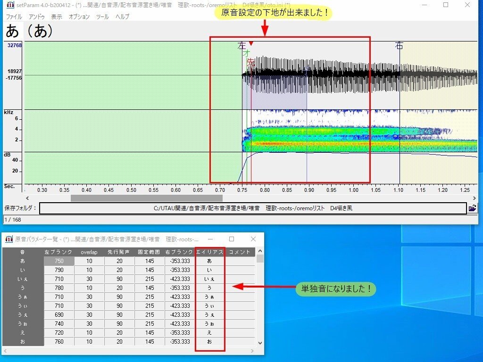Open the ファイル menu
This screenshot has width=483, height=362.
[x=14, y=16]
